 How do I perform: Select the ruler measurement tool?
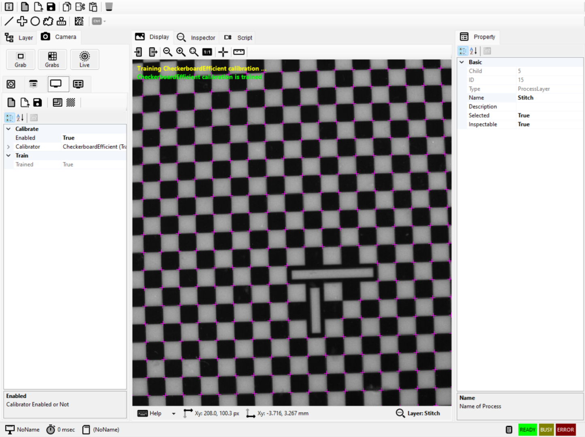[239, 52]
